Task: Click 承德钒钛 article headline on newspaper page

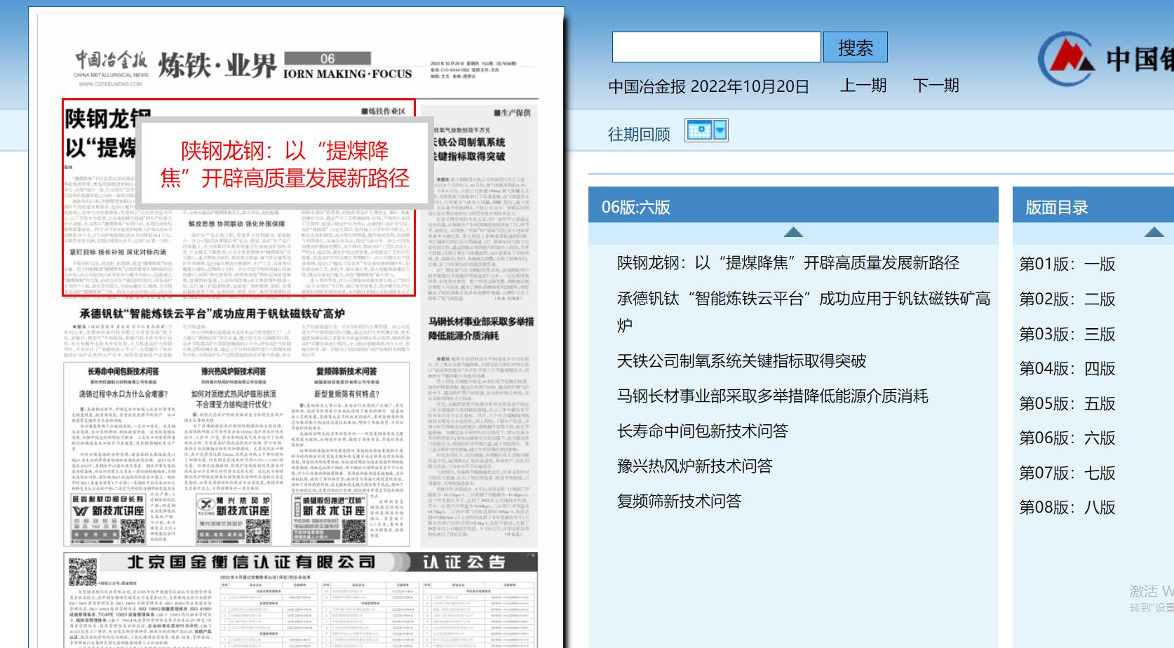Action: [212, 313]
